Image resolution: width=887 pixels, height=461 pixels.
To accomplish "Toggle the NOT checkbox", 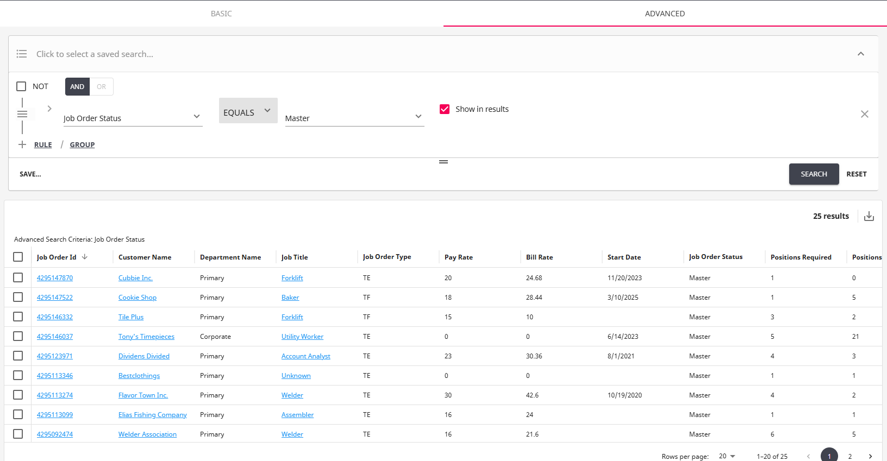I will point(21,86).
